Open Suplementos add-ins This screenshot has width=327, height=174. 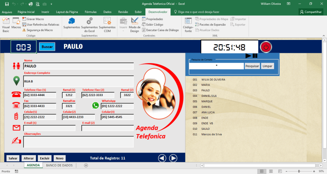72,23
